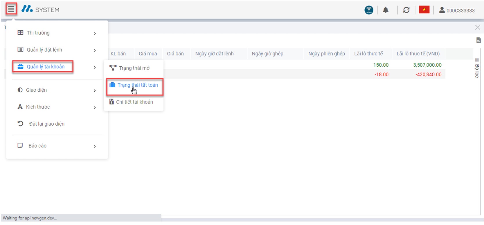Viewport: 484px width, 225px height.
Task: Click the refresh arrows icon
Action: (406, 10)
